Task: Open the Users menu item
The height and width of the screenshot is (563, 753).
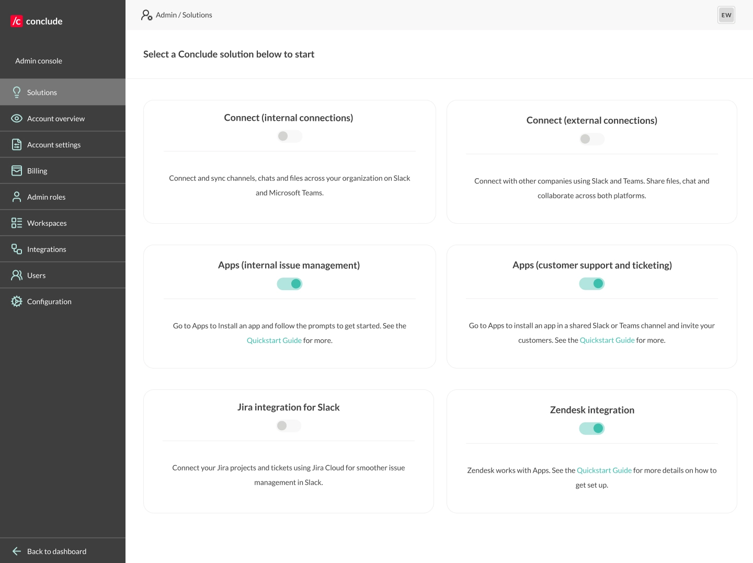Action: click(37, 275)
